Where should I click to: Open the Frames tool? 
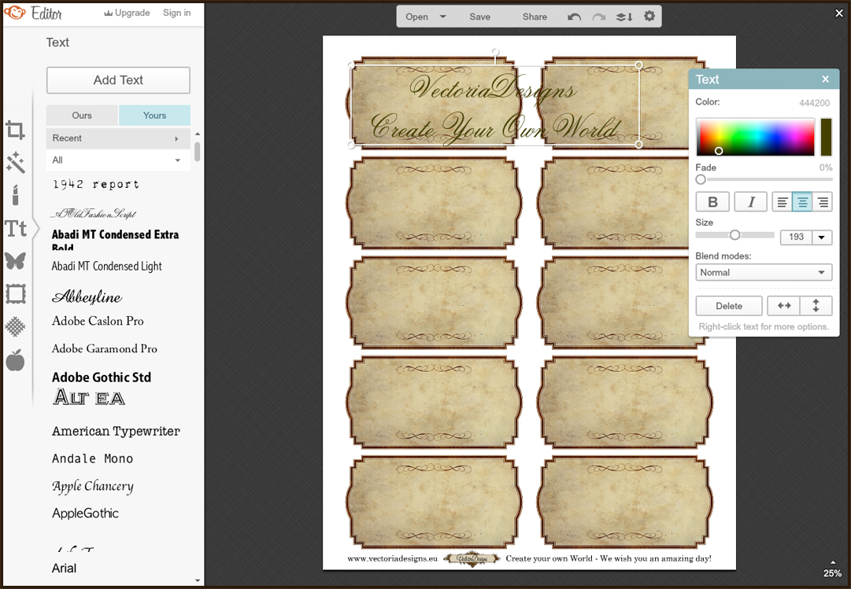[x=16, y=294]
